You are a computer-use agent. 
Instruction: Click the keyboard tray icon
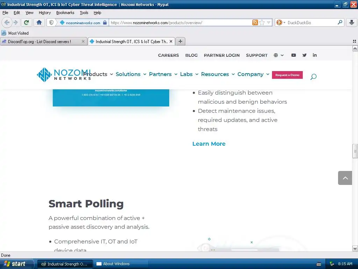pos(319,264)
